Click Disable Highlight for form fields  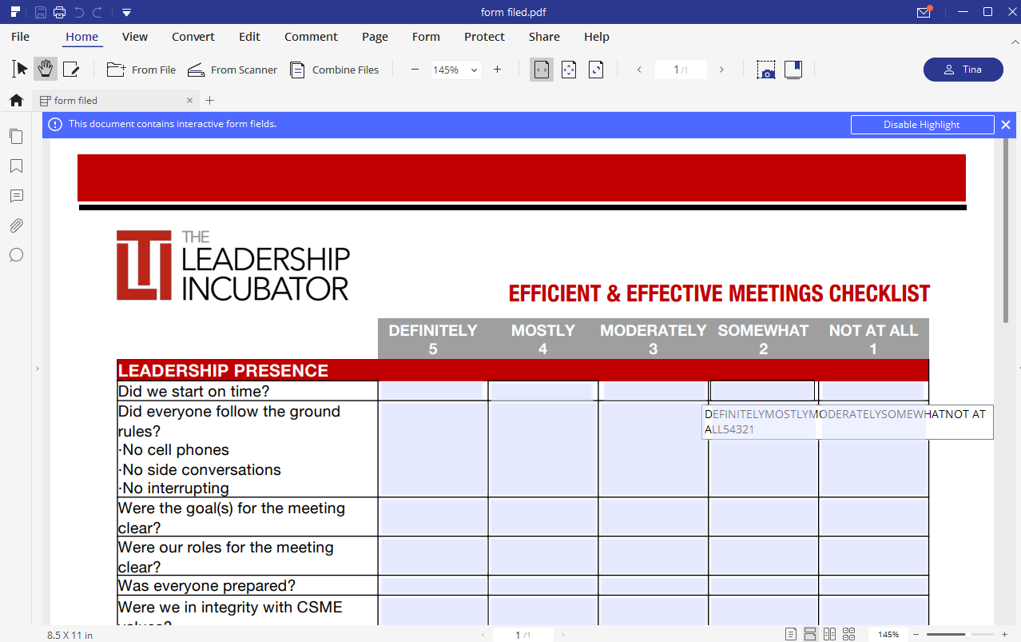coord(922,124)
